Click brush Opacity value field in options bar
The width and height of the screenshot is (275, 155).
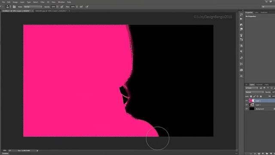click(x=53, y=7)
